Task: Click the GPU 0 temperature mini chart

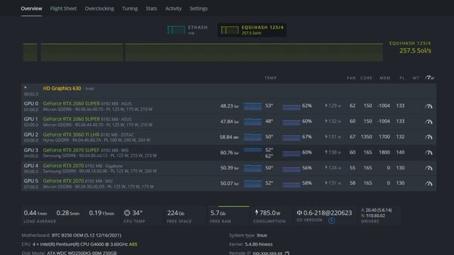Action: (x=253, y=106)
